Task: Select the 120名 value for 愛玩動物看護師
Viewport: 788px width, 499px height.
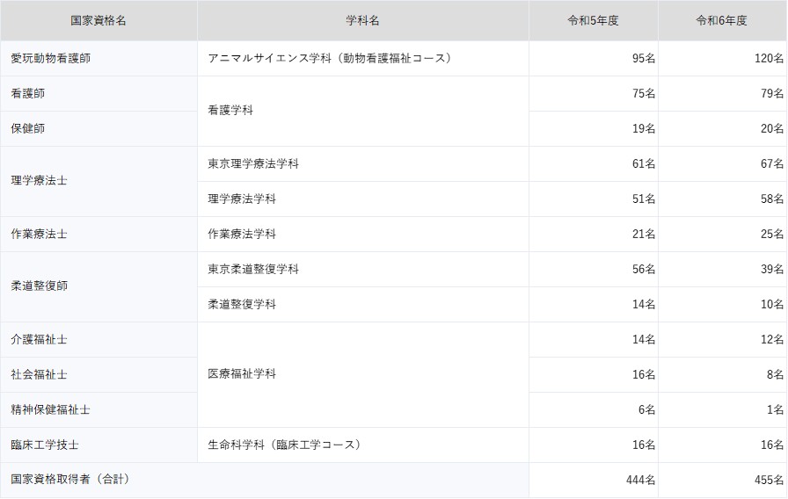Action: (768, 58)
